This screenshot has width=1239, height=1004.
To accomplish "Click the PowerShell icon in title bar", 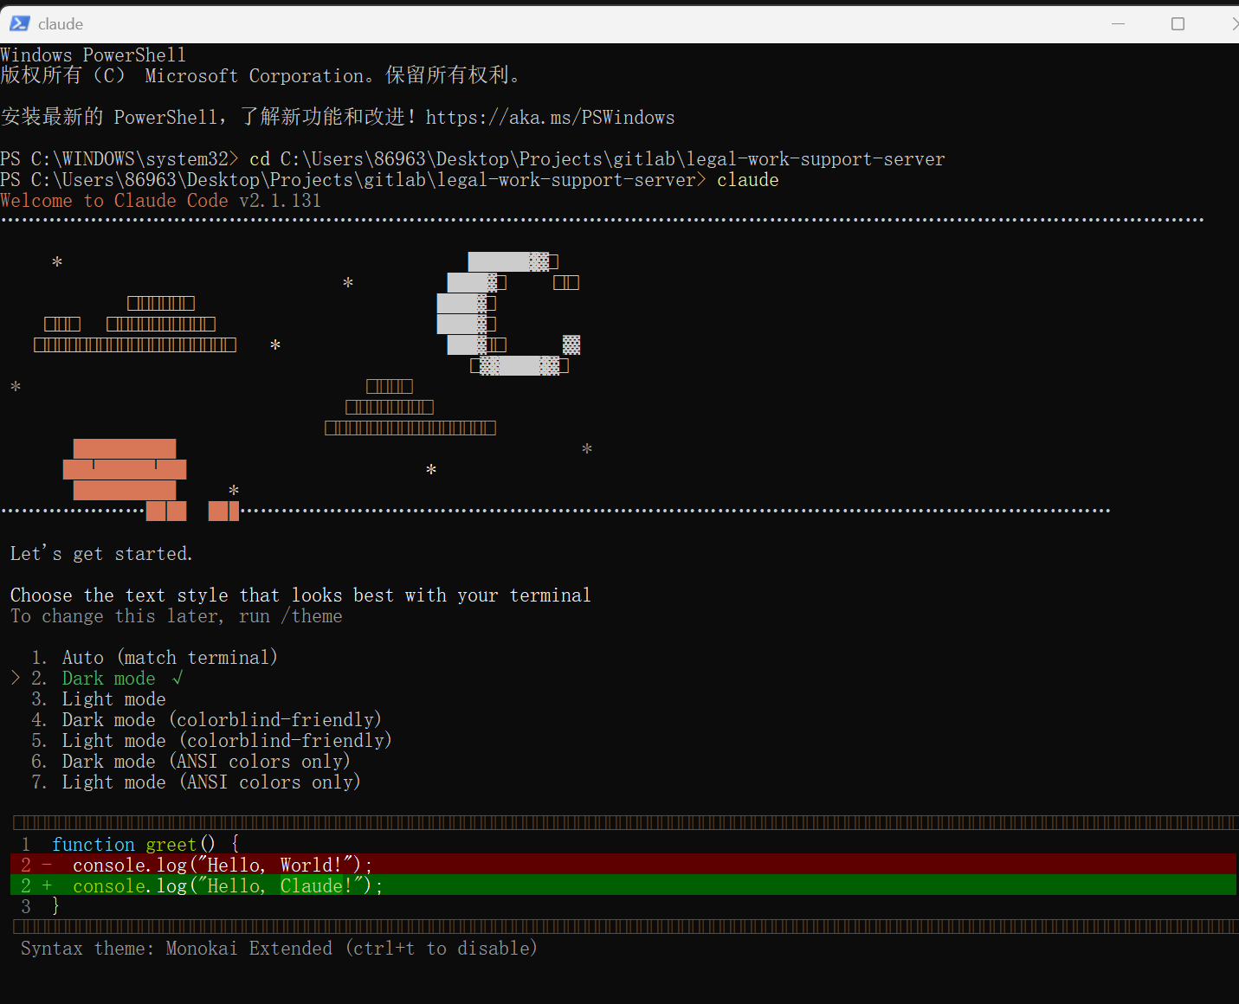I will 19,23.
